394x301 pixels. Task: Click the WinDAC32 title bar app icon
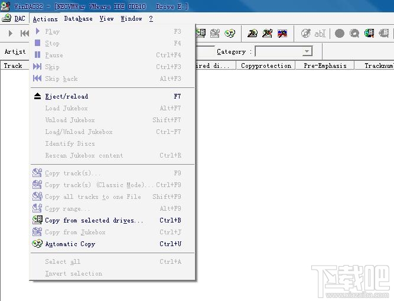tap(5, 6)
